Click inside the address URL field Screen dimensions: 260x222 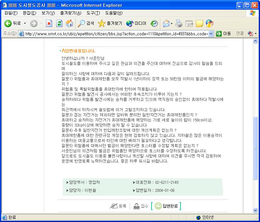[x=116, y=34]
